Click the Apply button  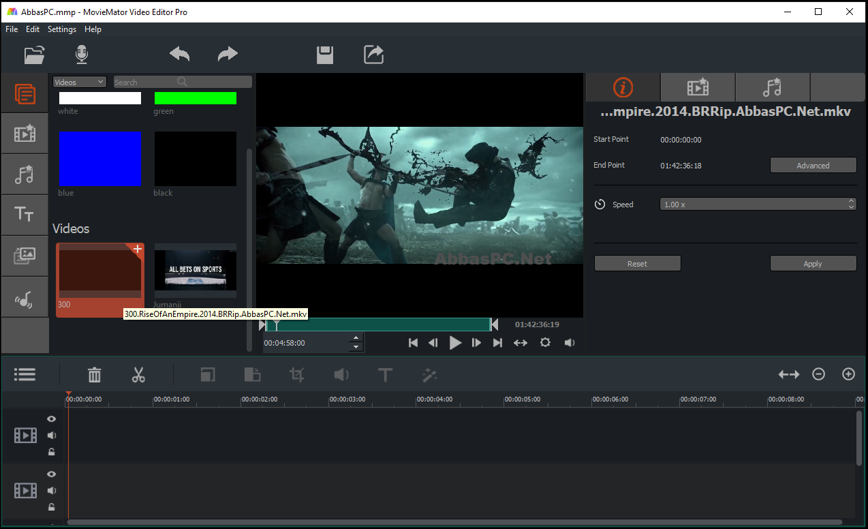[x=813, y=264]
